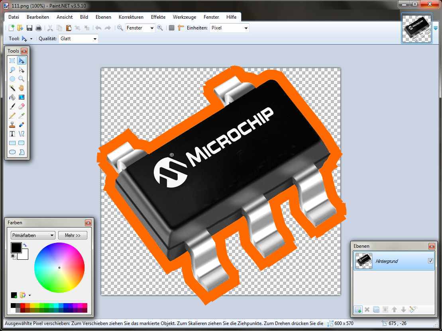
Task: Click the Print toolbar icon
Action: point(39,27)
